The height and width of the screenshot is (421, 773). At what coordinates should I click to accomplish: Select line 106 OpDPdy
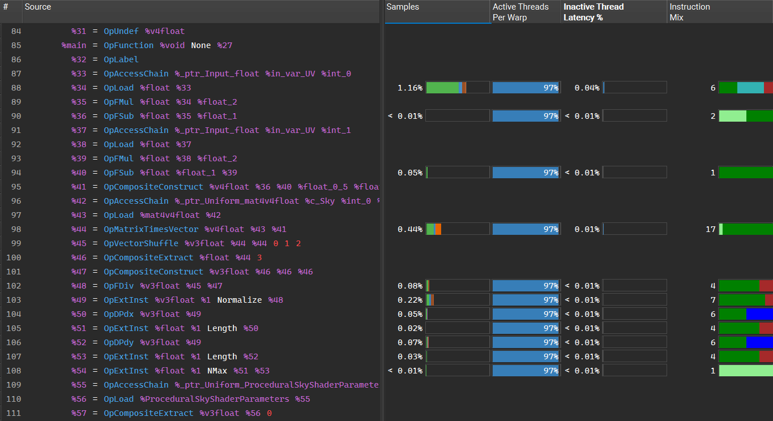click(190, 342)
